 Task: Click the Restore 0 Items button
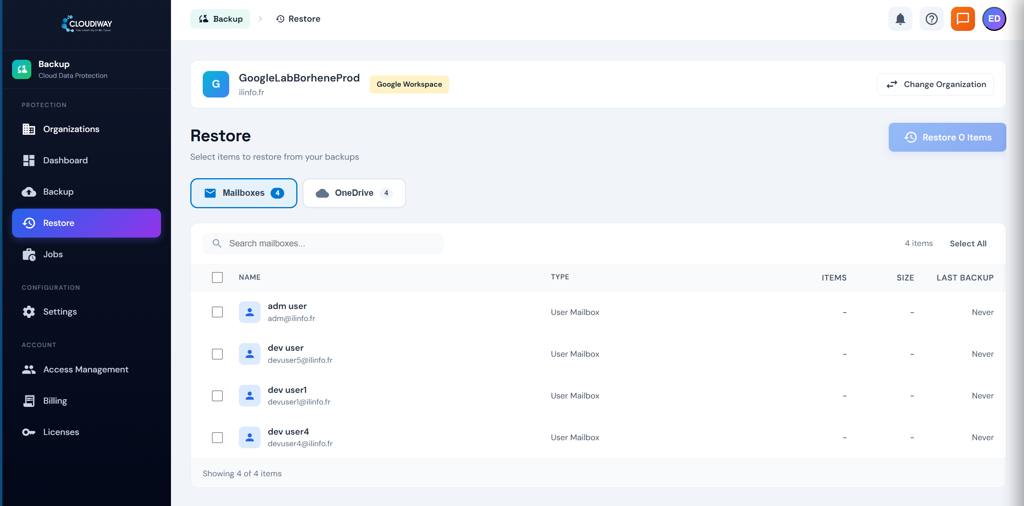point(947,137)
